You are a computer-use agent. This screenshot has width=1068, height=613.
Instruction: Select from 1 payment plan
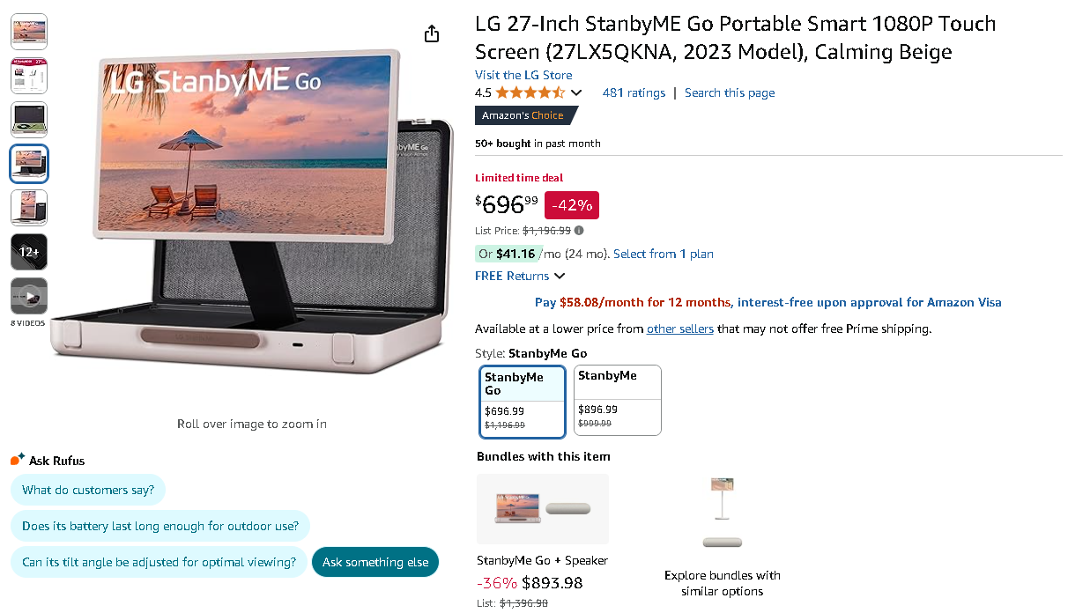pyautogui.click(x=663, y=254)
